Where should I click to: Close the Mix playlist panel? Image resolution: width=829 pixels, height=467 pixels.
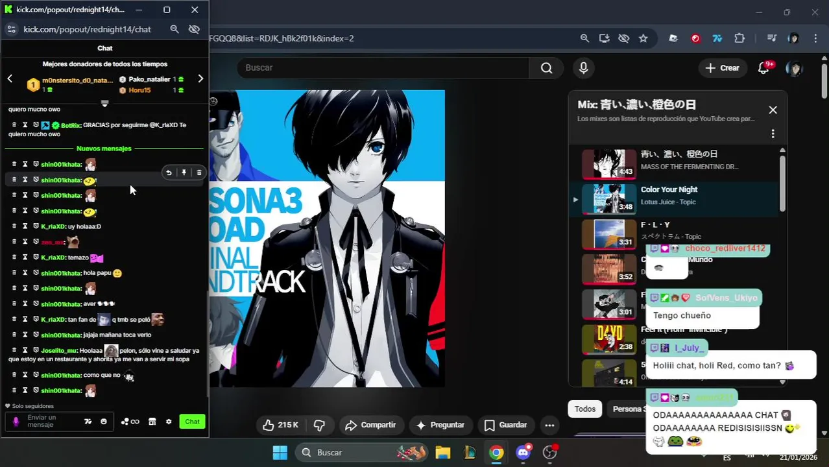tap(773, 110)
